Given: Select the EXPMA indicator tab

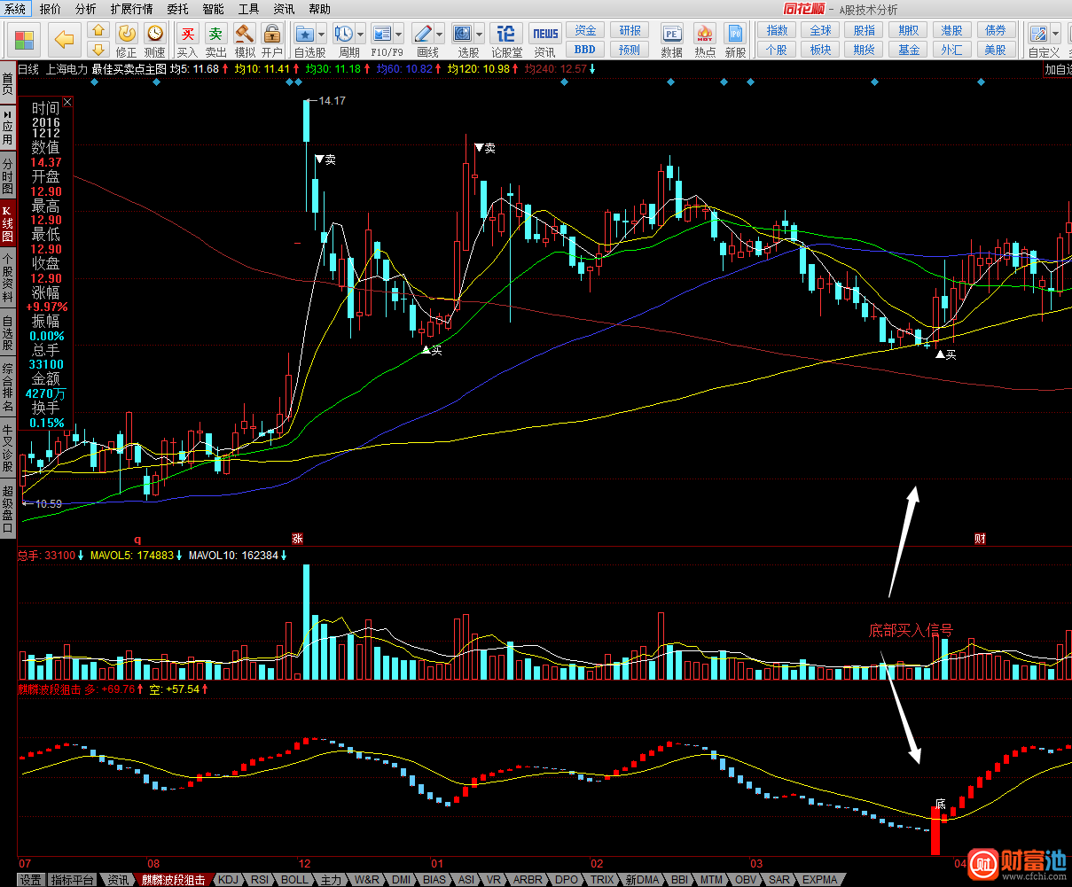Looking at the screenshot, I should 819,880.
